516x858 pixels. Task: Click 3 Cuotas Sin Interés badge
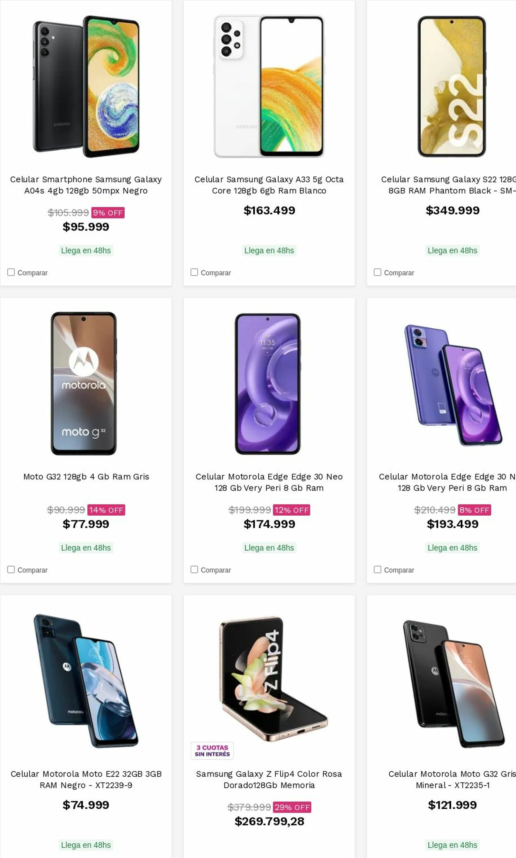point(212,751)
